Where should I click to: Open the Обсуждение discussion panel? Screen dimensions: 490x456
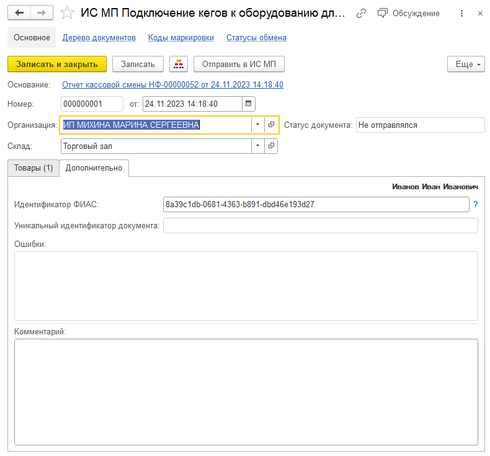(409, 13)
